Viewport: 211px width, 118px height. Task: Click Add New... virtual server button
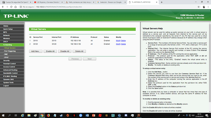[36, 51]
